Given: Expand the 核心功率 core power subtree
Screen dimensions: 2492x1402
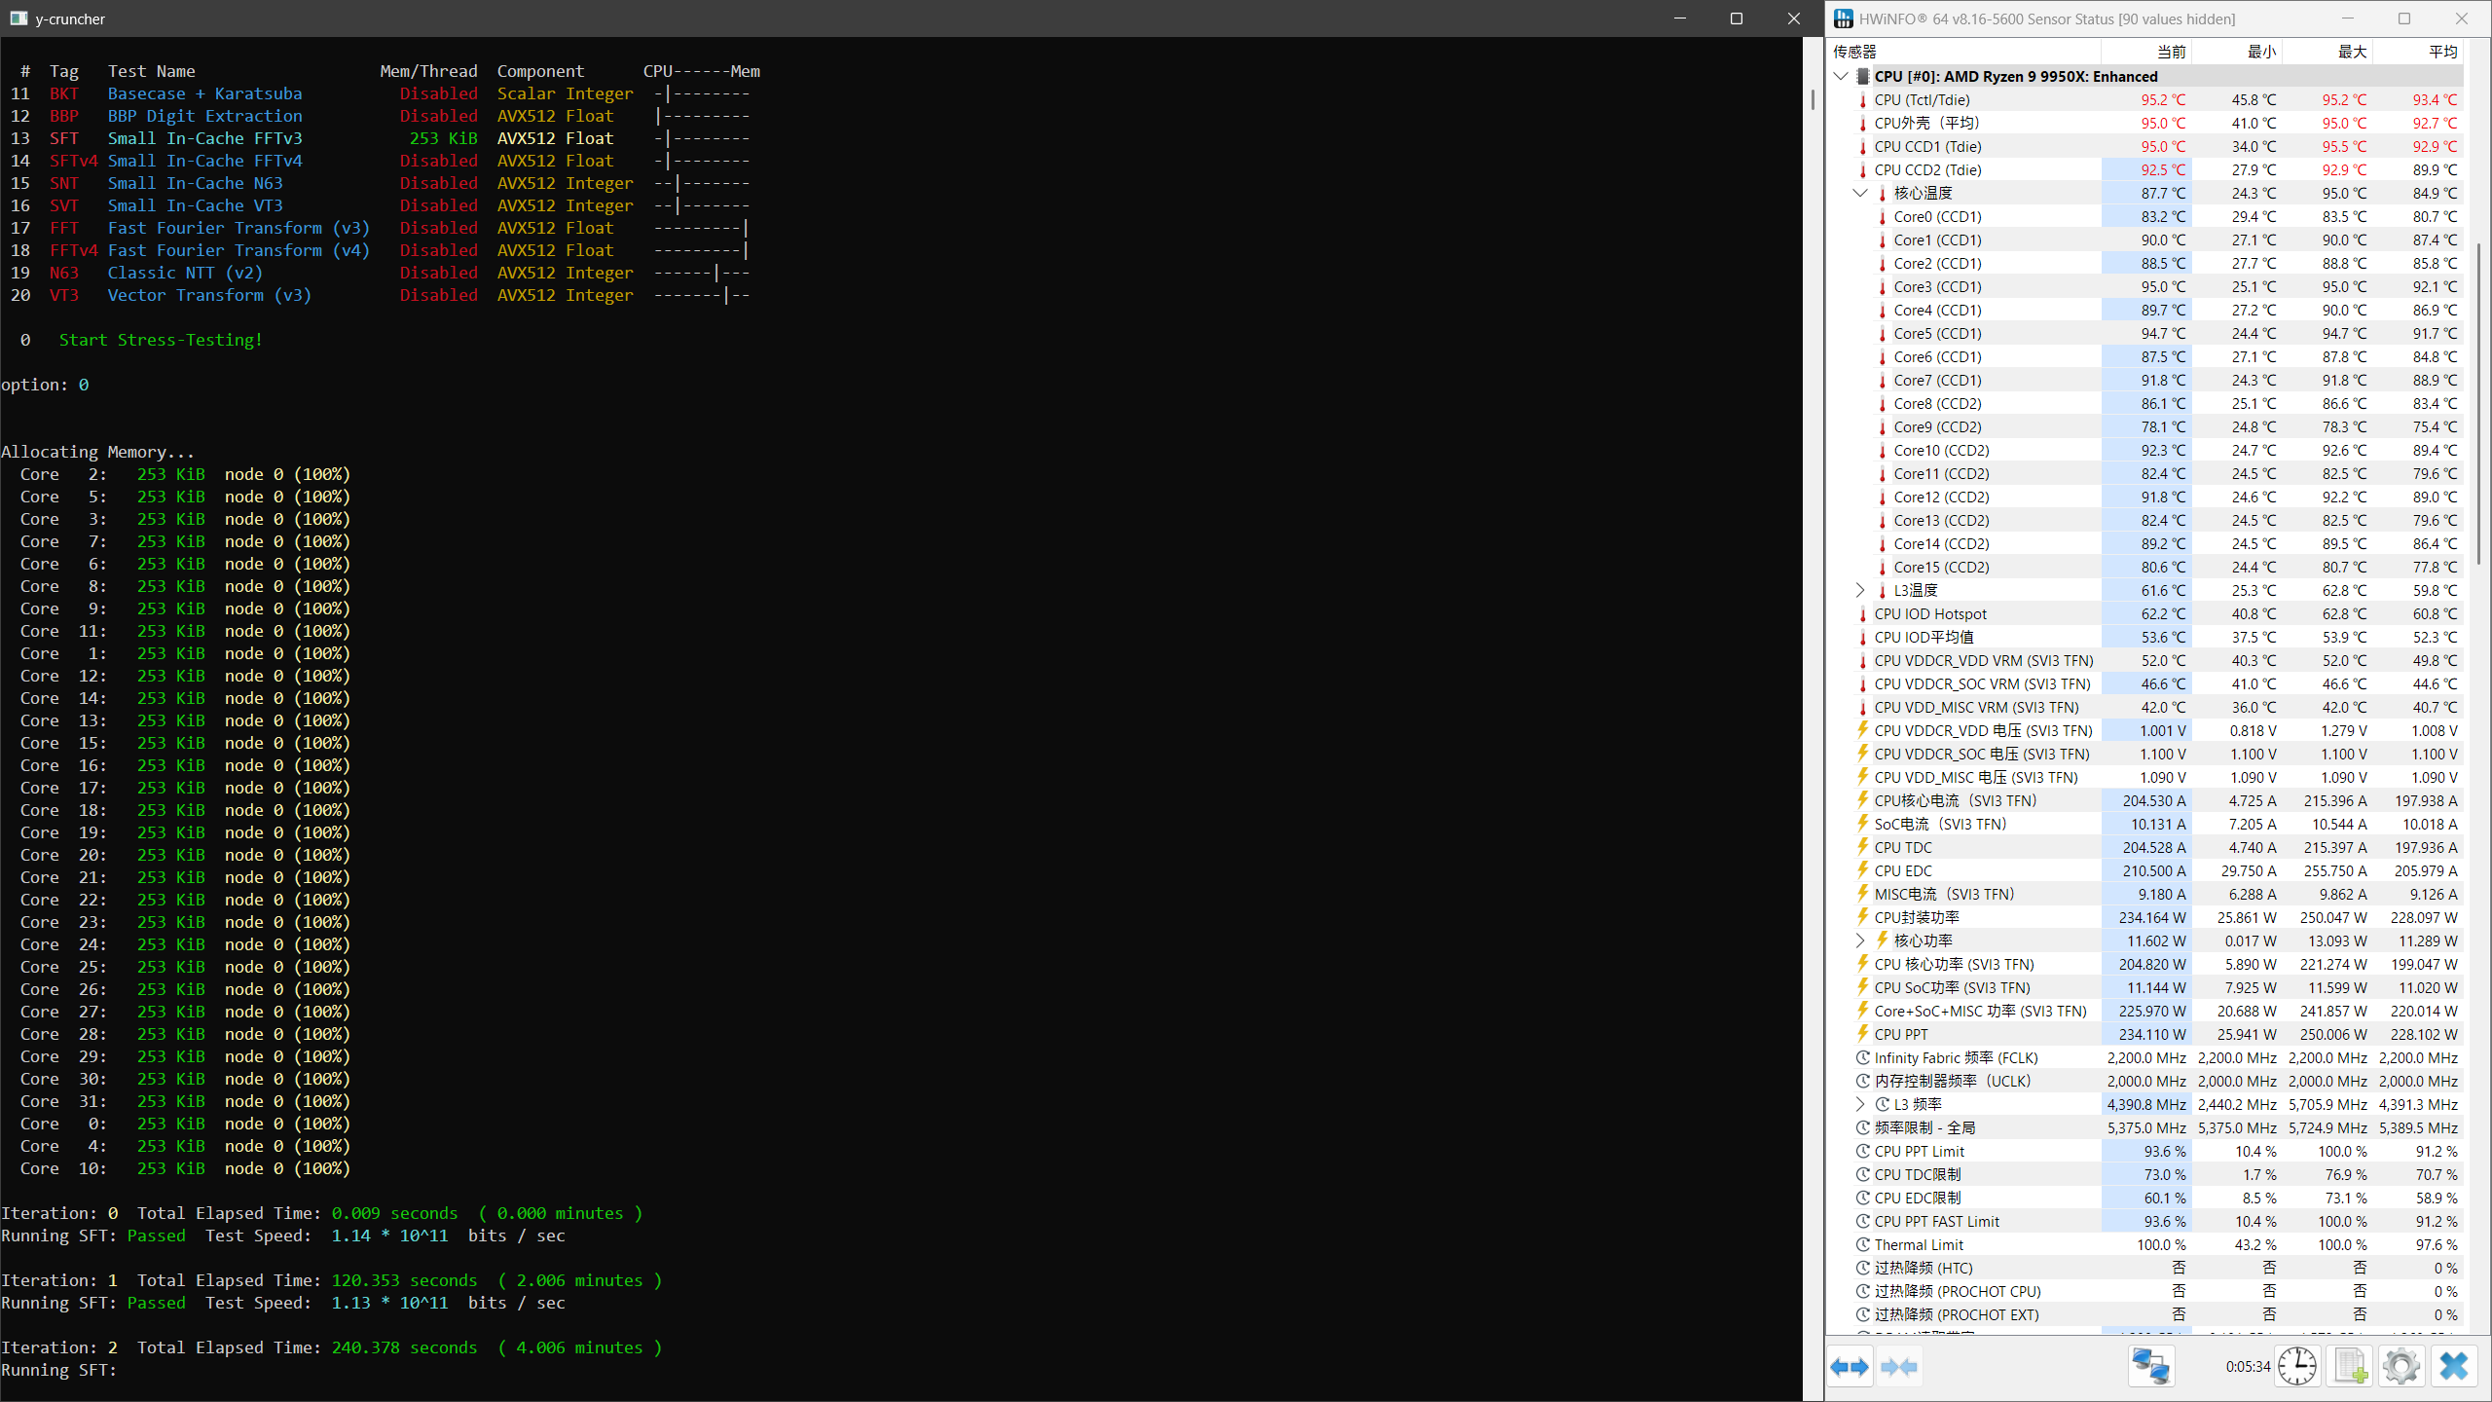Looking at the screenshot, I should pos(1860,941).
